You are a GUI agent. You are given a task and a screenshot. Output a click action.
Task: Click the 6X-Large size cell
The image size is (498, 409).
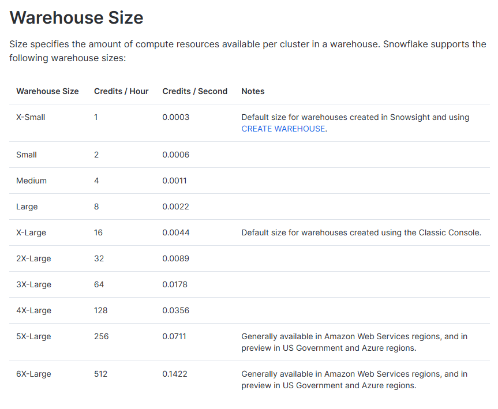click(33, 374)
